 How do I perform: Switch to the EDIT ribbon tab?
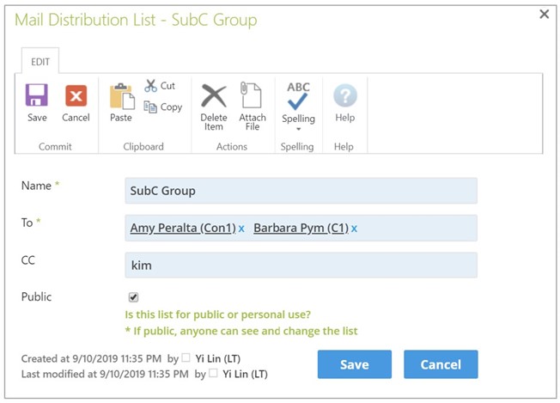(40, 62)
